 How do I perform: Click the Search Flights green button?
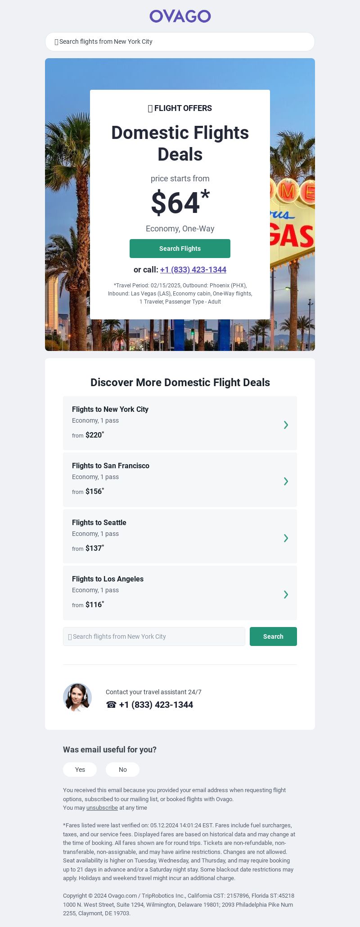pyautogui.click(x=180, y=249)
